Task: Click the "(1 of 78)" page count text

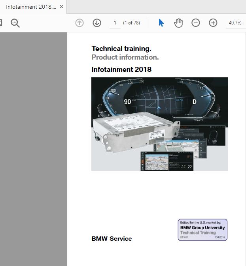Action: coord(132,23)
